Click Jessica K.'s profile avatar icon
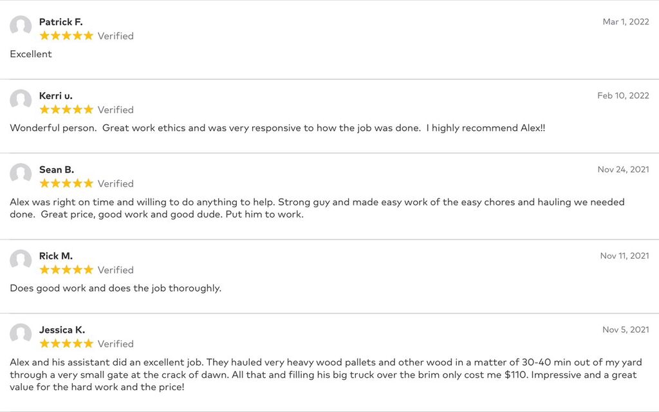 click(21, 334)
